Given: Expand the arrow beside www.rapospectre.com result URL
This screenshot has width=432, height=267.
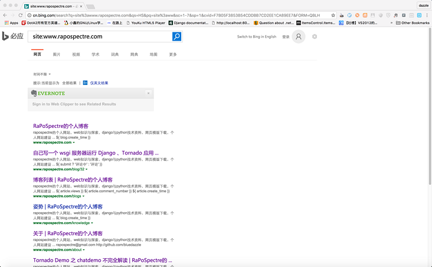Looking at the screenshot, I should pos(74,143).
